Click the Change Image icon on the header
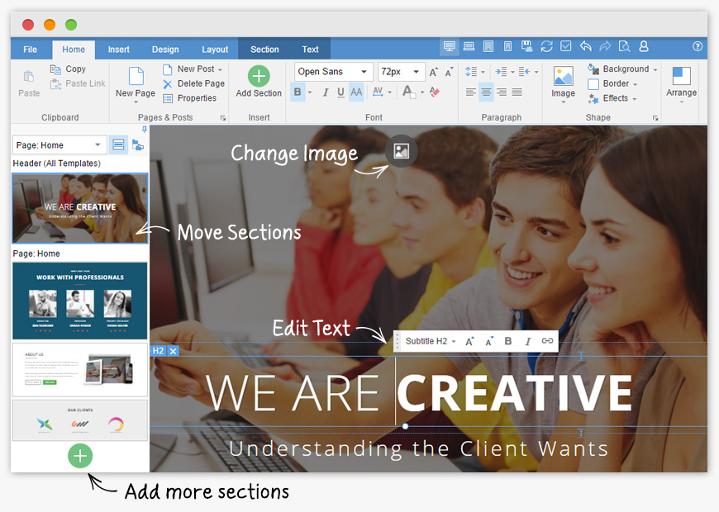The height and width of the screenshot is (512, 719). click(401, 151)
